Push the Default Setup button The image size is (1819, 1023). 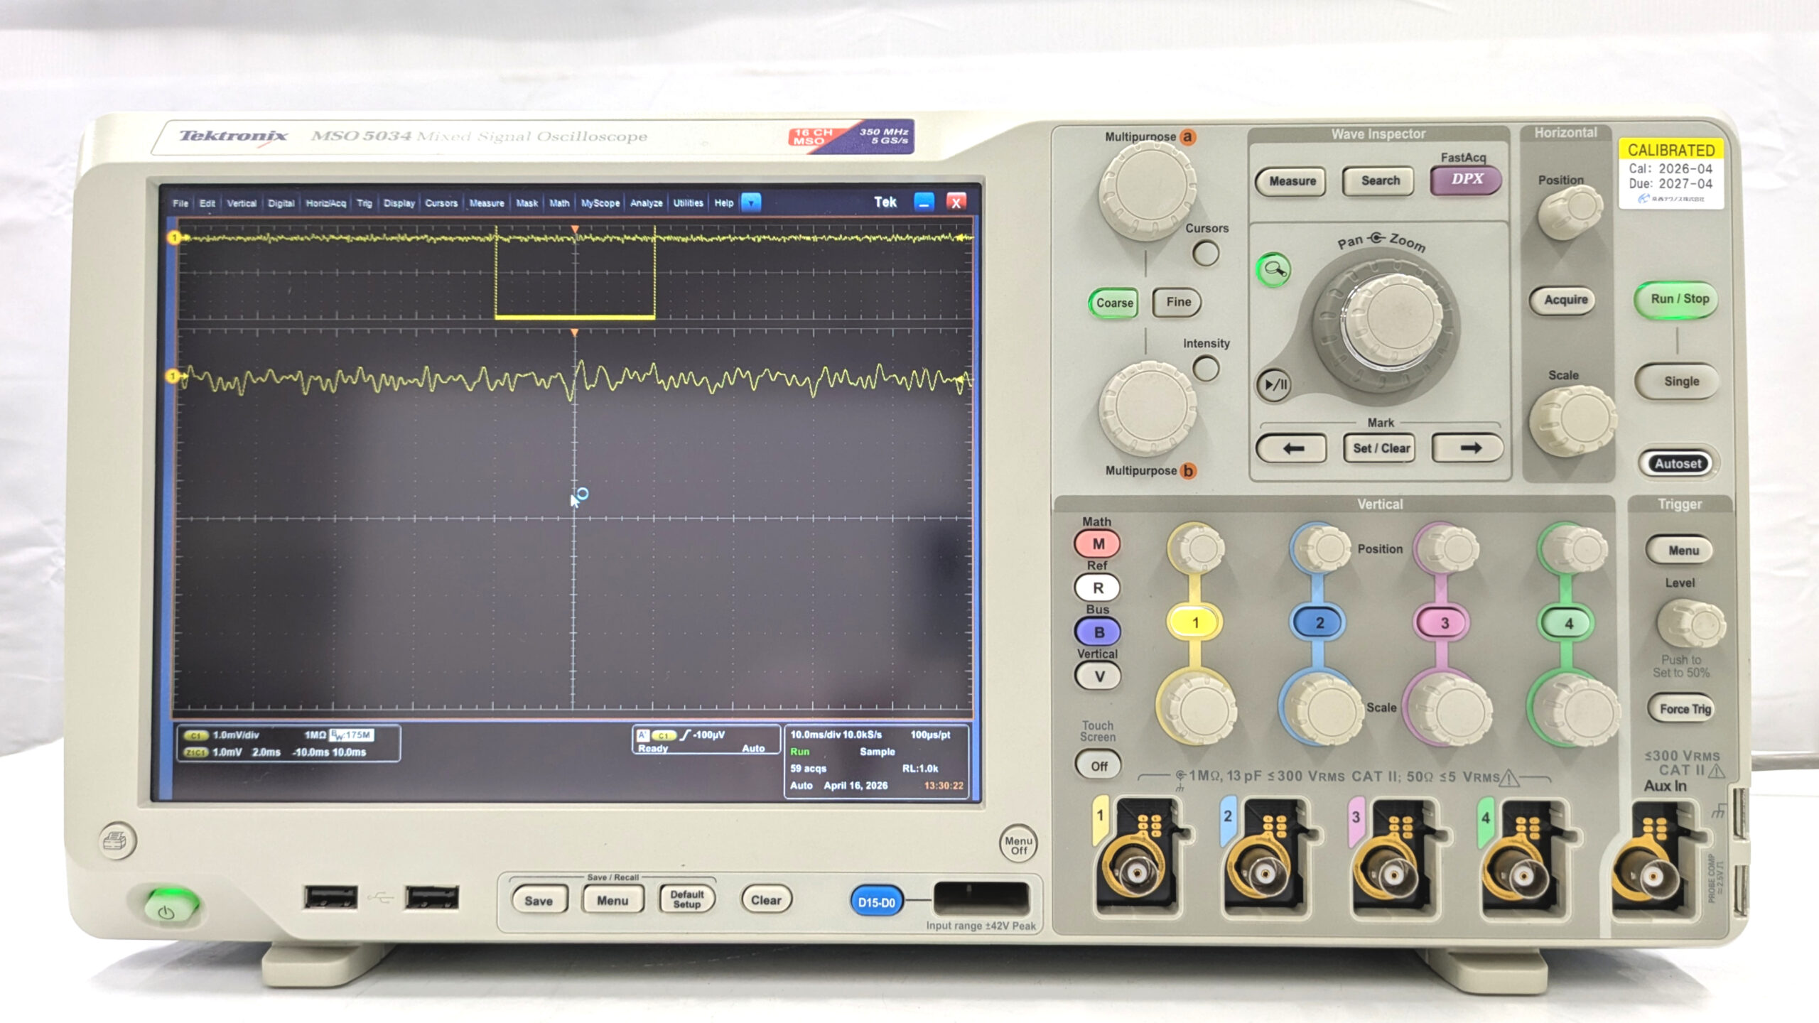686,900
